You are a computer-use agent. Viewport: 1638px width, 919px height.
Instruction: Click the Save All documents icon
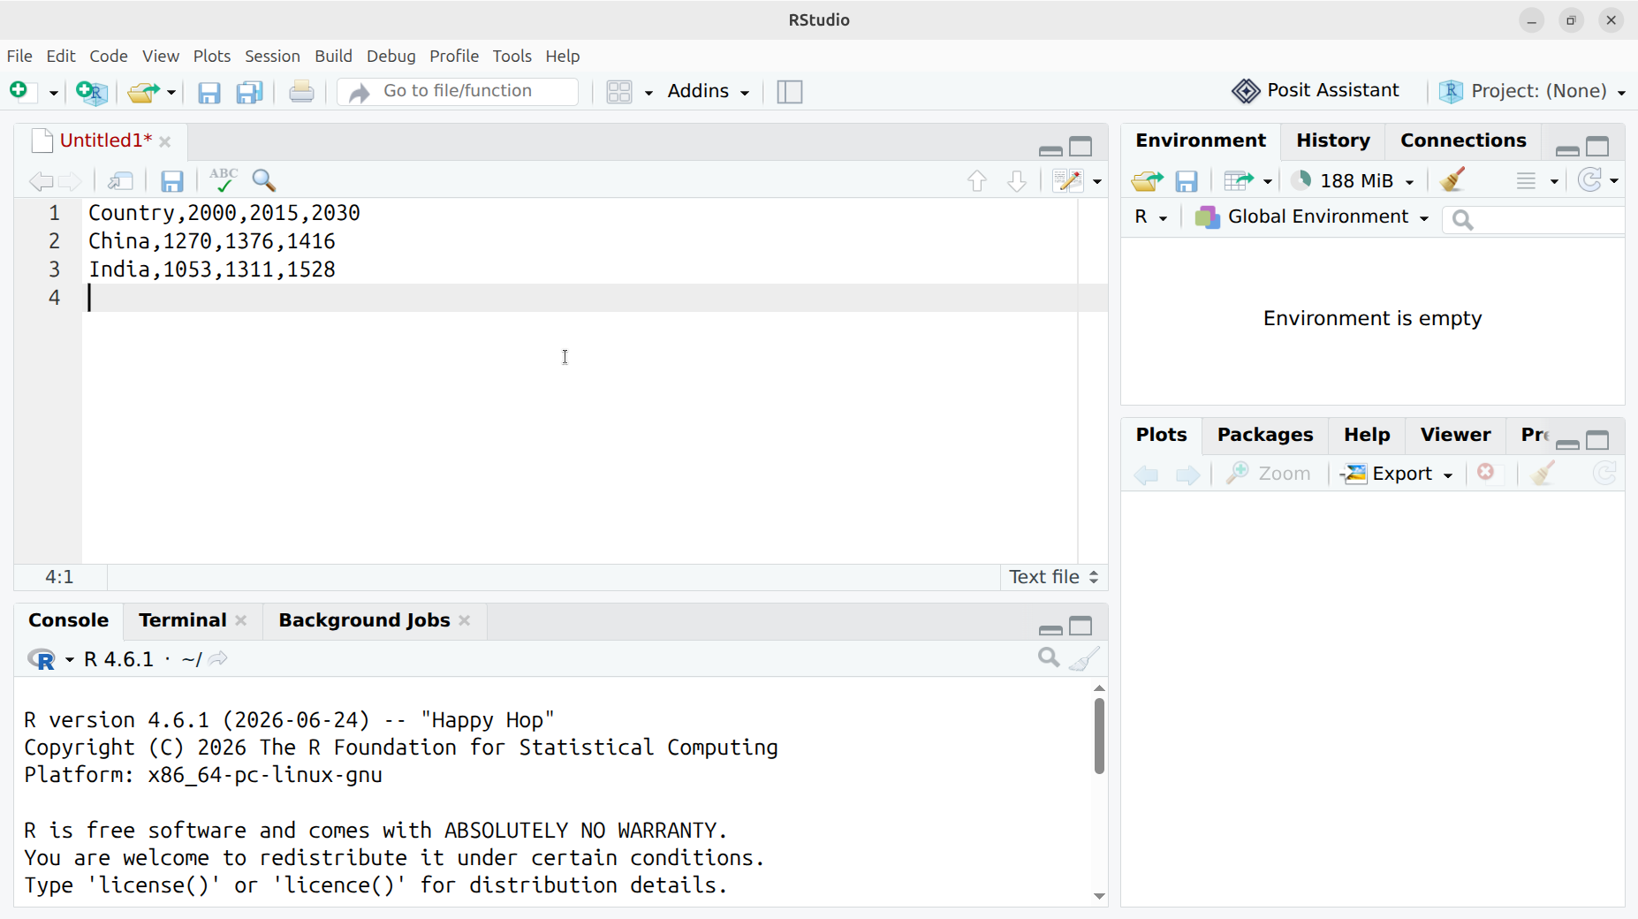[x=250, y=92]
